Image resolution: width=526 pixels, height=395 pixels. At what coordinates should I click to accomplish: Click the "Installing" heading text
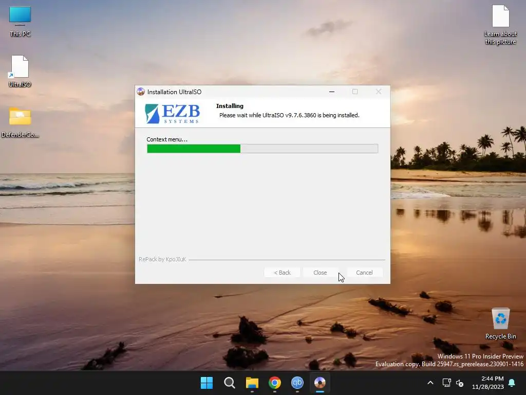pyautogui.click(x=230, y=106)
